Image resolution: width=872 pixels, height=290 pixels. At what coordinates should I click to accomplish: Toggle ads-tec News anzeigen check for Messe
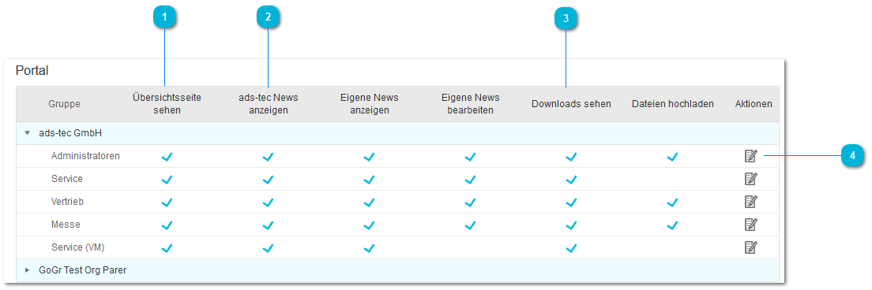pyautogui.click(x=268, y=225)
